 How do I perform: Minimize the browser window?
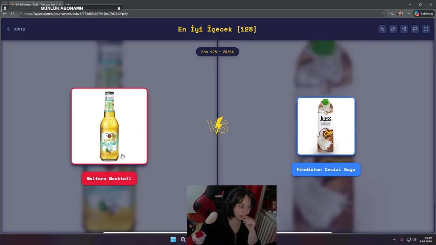[410, 4]
